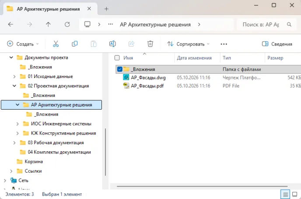Click the Rename icon in toolbar

coord(112,44)
